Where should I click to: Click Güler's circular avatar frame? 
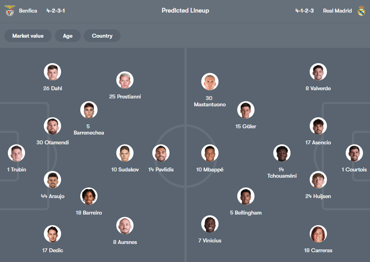click(x=245, y=110)
